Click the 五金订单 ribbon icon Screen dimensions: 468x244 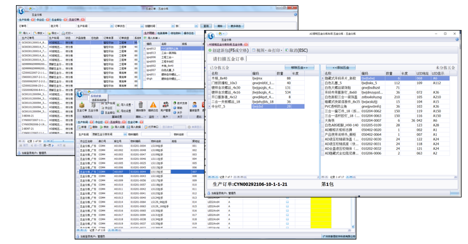pyautogui.click(x=82, y=107)
